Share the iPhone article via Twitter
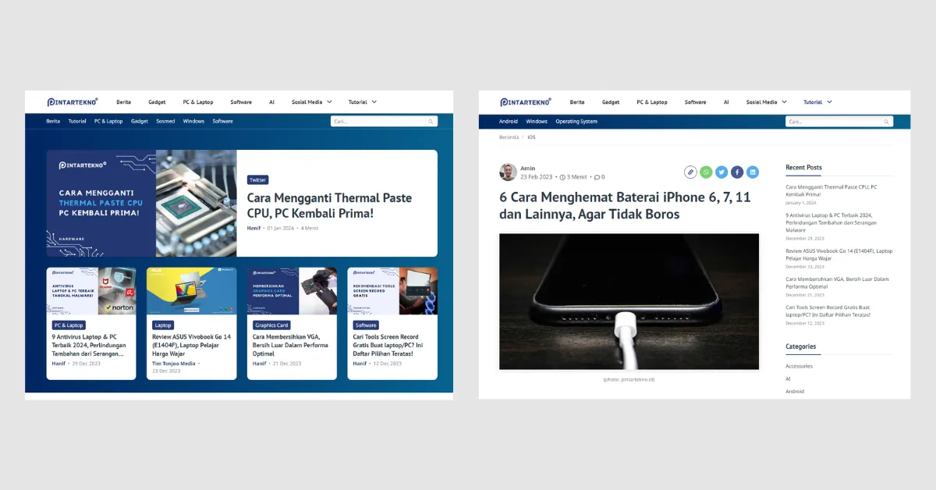Viewport: 936px width, 490px height. [721, 172]
